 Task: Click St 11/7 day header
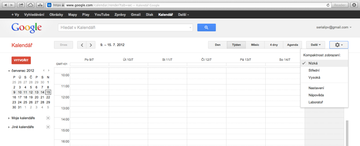(167, 60)
